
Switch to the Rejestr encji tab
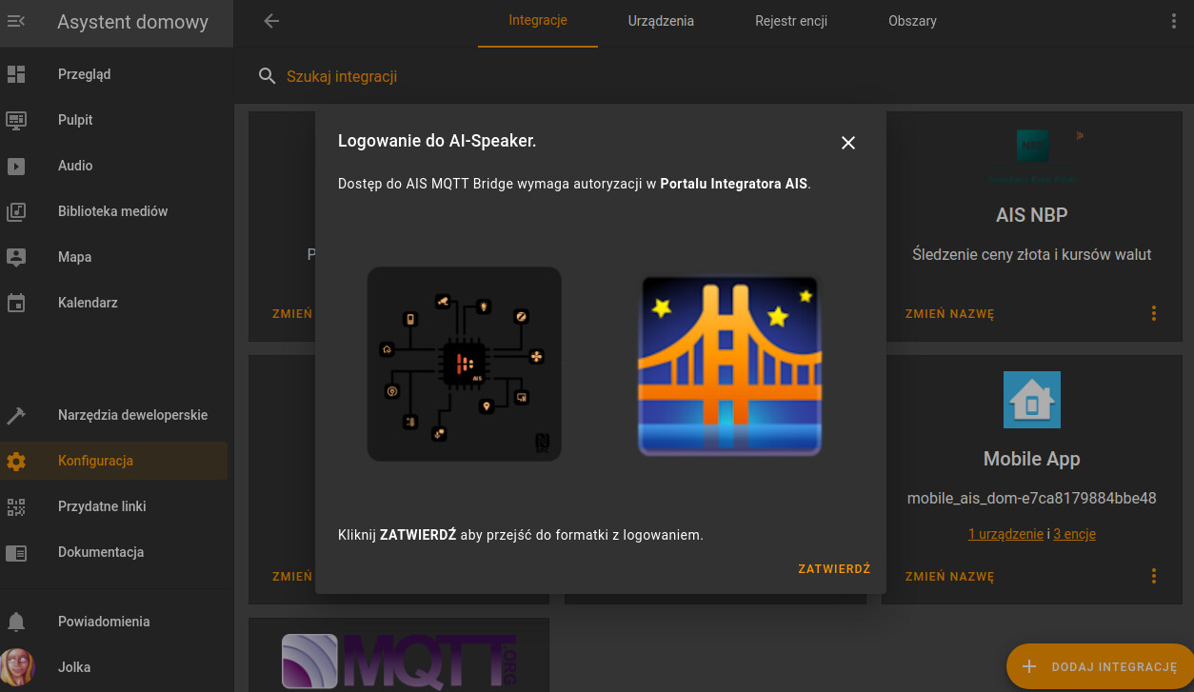pos(791,21)
